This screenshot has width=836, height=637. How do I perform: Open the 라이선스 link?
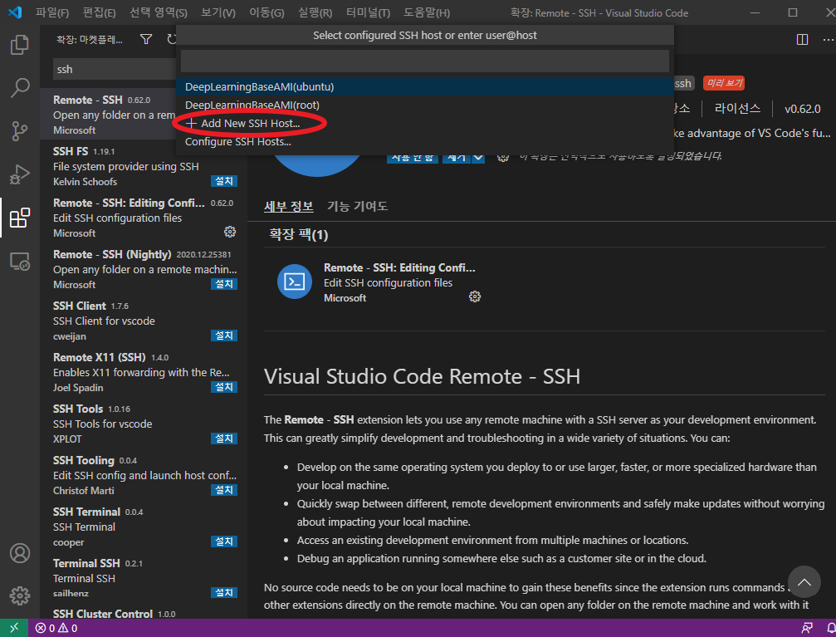tap(737, 109)
